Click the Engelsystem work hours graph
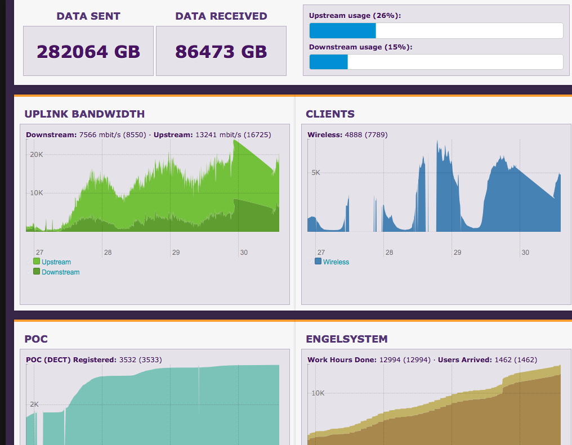The width and height of the screenshot is (572, 445). (x=434, y=404)
